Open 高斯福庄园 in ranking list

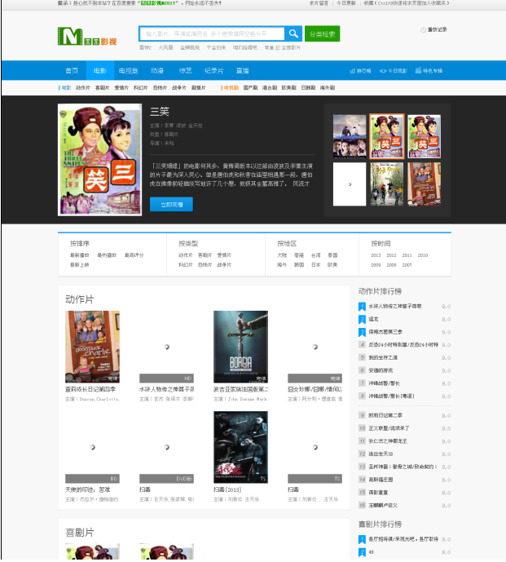click(381, 480)
